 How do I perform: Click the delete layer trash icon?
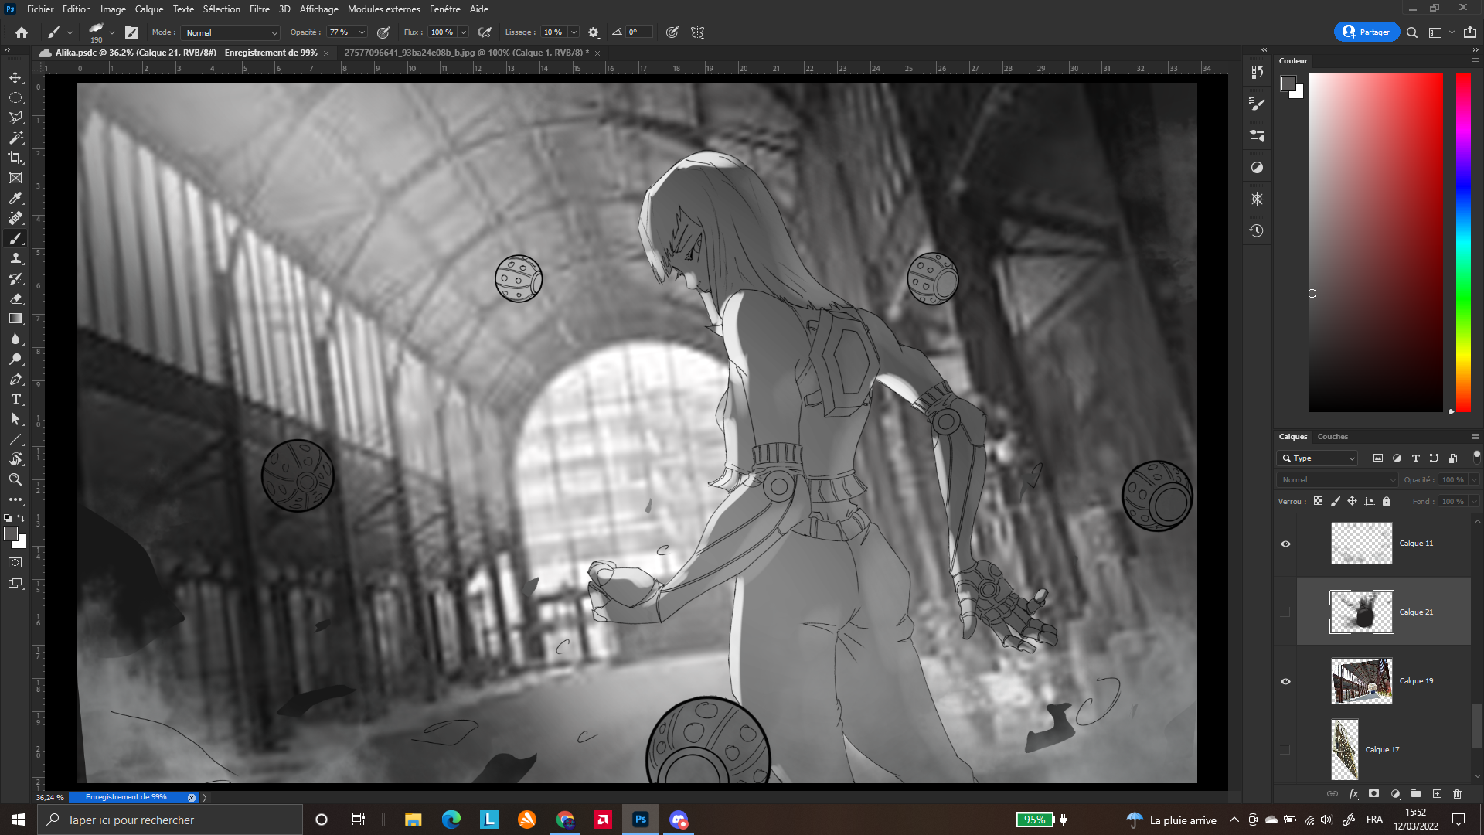(x=1457, y=793)
